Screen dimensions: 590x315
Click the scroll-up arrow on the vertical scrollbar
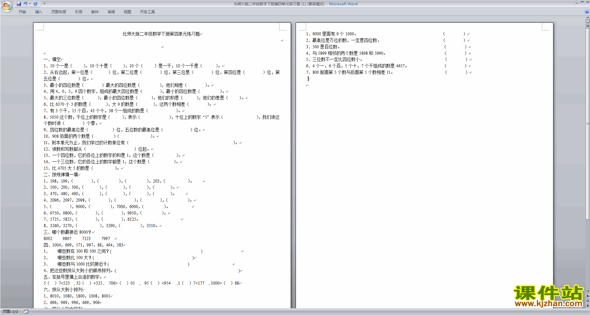tap(588, 26)
